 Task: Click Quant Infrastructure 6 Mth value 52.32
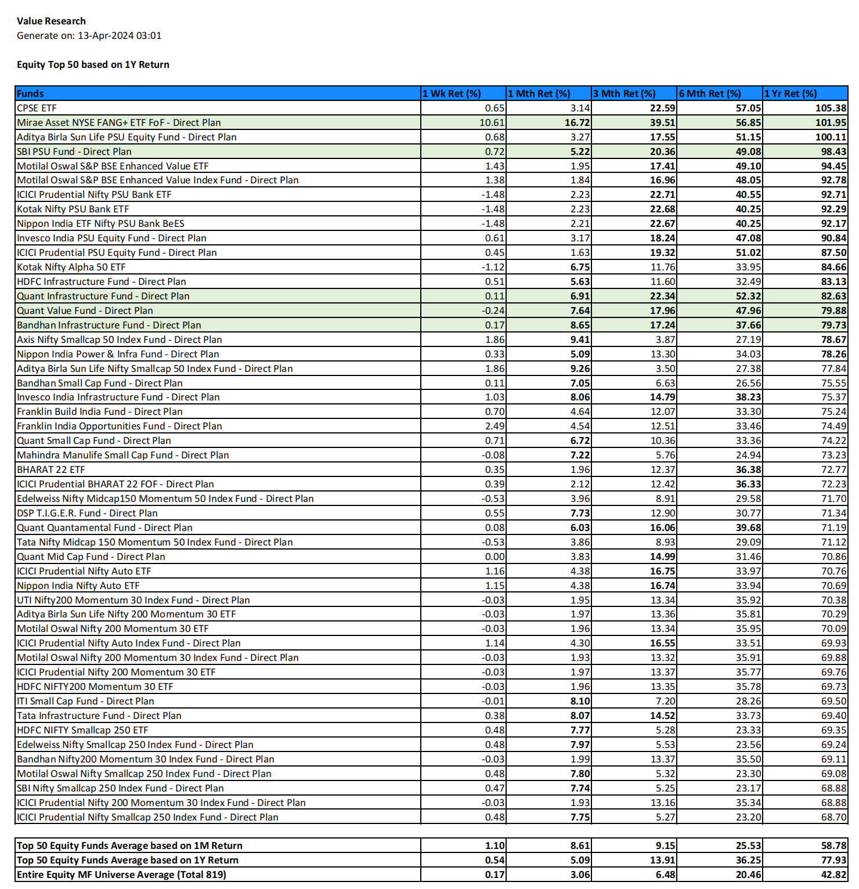(x=748, y=296)
